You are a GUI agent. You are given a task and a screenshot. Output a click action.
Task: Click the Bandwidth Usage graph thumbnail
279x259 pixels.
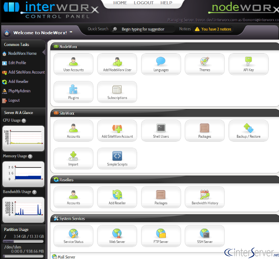23,210
